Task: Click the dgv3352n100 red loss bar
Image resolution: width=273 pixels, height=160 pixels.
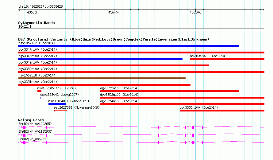Action: click(x=170, y=91)
